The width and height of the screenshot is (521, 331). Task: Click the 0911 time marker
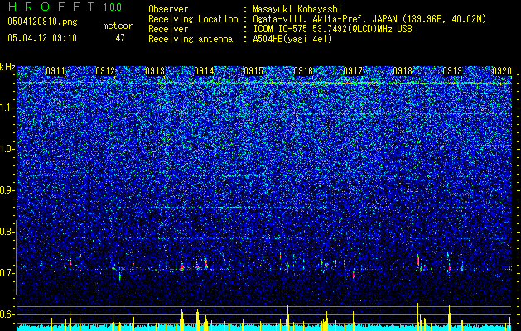[x=55, y=71]
